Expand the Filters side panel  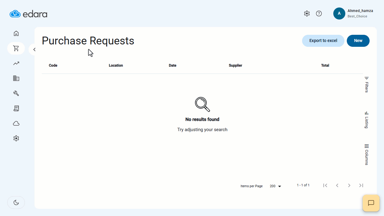tap(366, 85)
